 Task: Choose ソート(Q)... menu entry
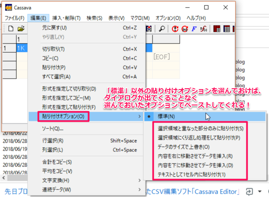(x=87, y=129)
